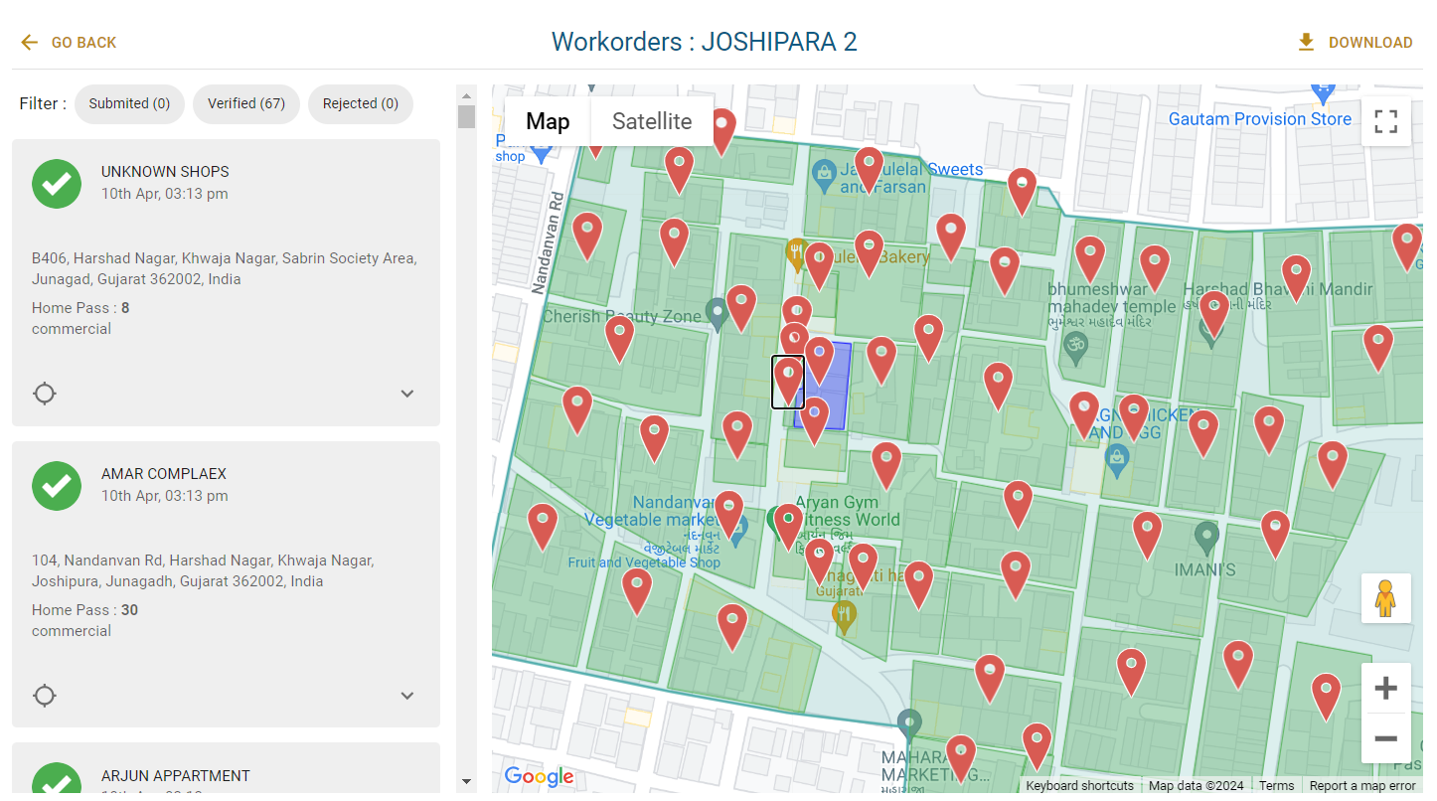Screen dimensions: 1437x801
Task: Click the Google logo on map
Action: pyautogui.click(x=539, y=776)
